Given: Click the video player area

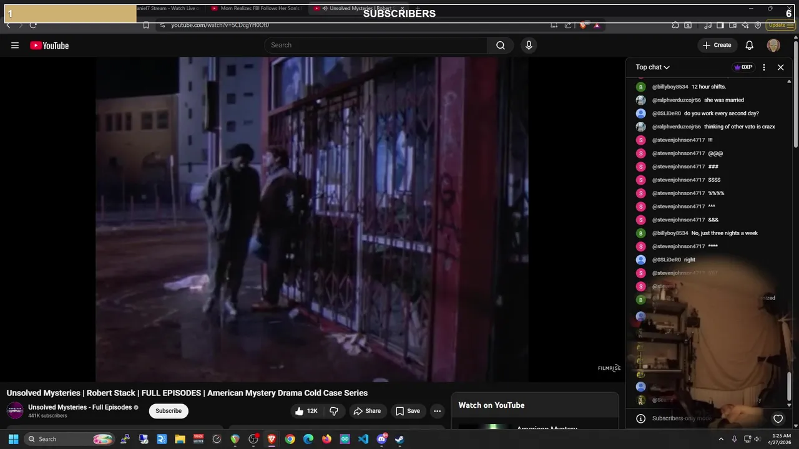Looking at the screenshot, I should [312, 220].
